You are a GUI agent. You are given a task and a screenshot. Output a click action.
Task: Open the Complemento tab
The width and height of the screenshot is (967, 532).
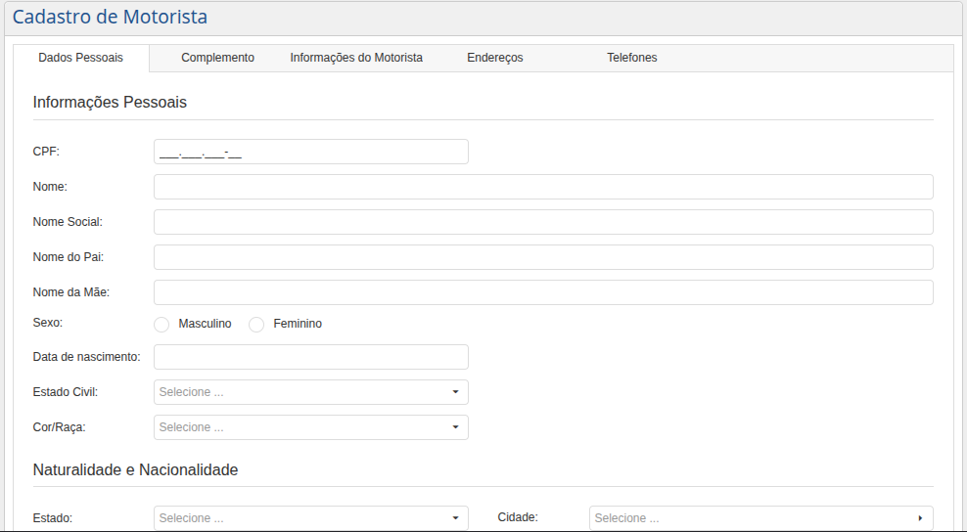coord(217,58)
